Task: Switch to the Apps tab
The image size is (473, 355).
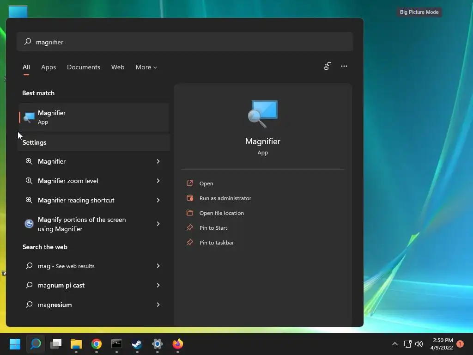Action: [49, 67]
